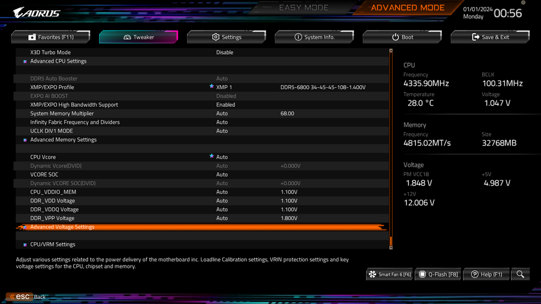This screenshot has height=304, width=541.
Task: Change Infinity Fabric Frequency and Dividers value
Action: point(222,122)
